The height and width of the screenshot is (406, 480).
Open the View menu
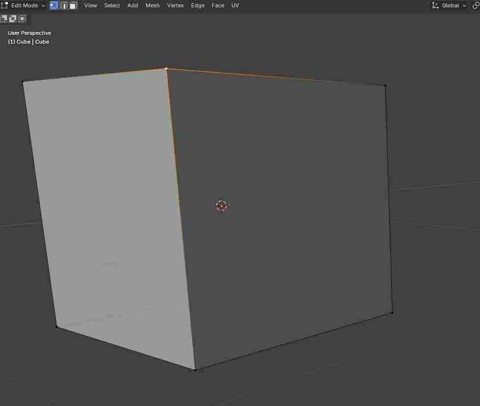tap(91, 5)
